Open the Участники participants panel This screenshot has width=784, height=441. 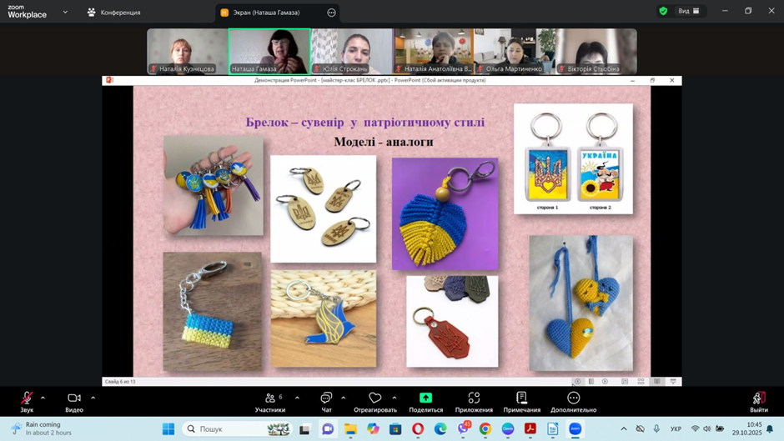(x=270, y=401)
